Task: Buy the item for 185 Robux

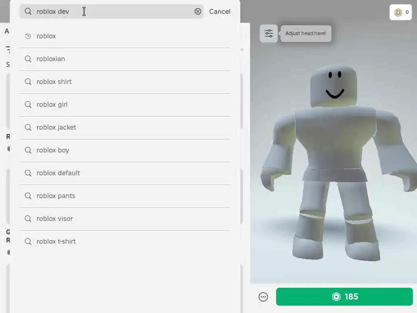Action: [x=345, y=297]
